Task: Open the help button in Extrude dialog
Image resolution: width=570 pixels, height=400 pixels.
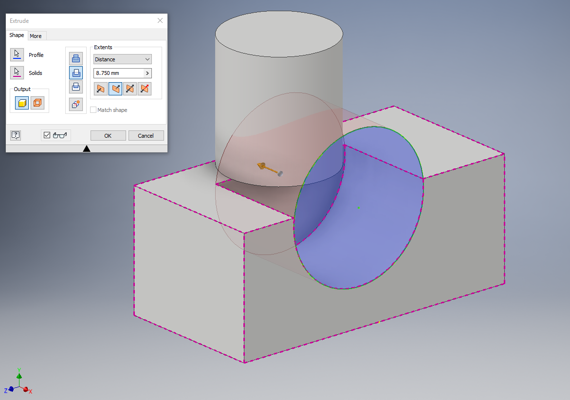Action: click(x=15, y=135)
